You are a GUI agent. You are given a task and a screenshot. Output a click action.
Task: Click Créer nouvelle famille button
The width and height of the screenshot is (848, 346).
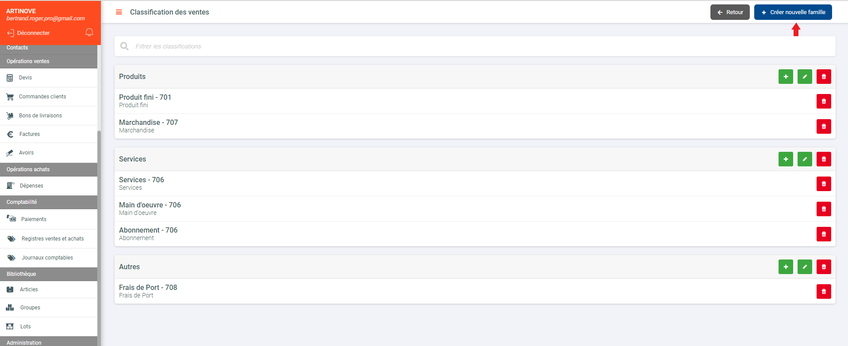click(x=793, y=12)
